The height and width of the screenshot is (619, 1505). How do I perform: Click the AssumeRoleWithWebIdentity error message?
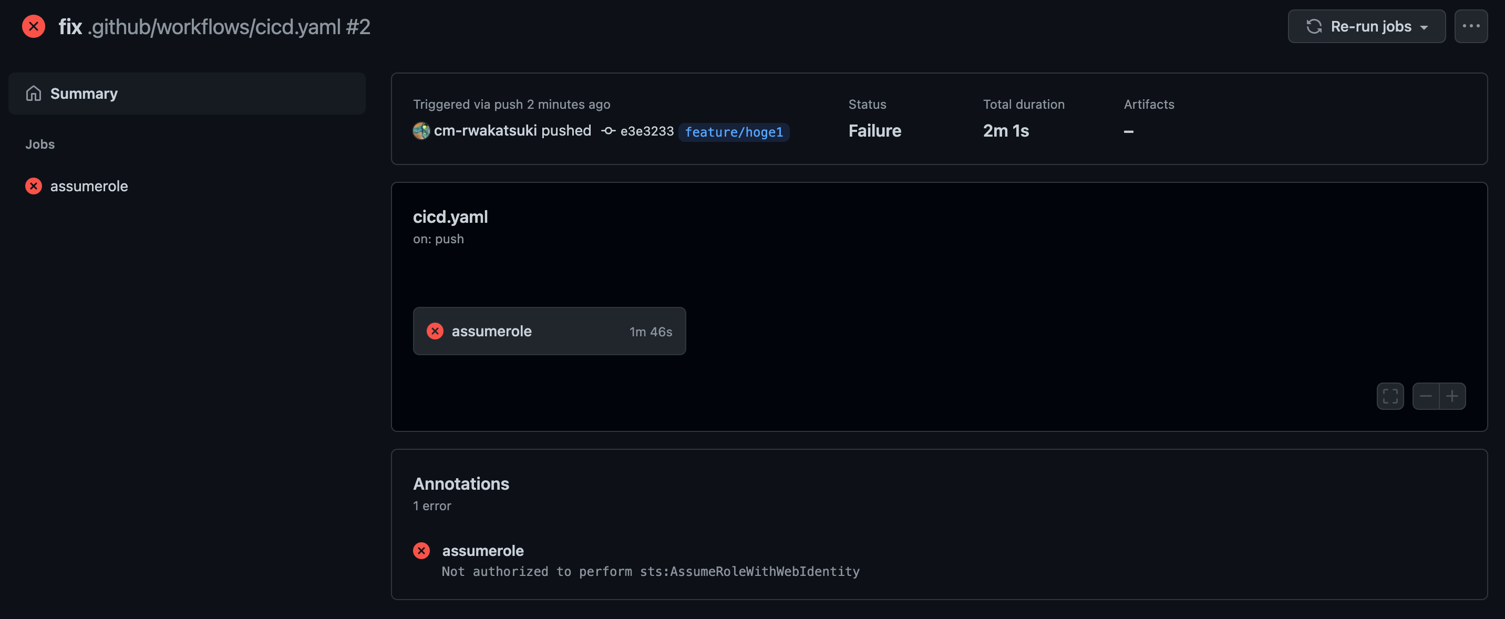651,572
